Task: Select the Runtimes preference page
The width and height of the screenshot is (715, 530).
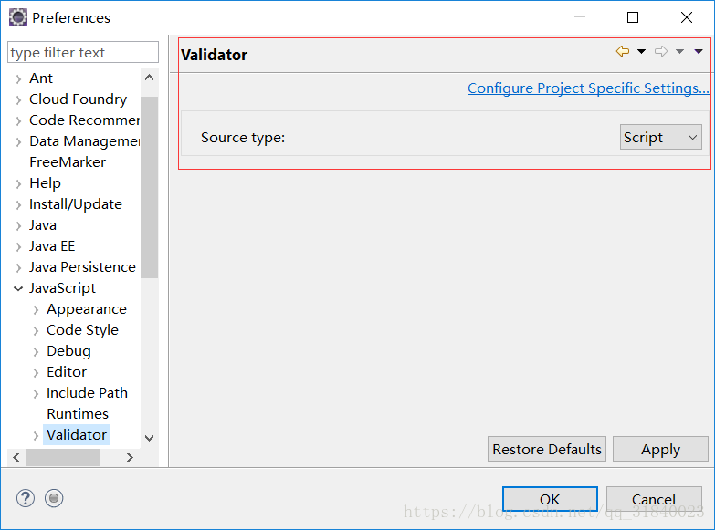Action: (78, 414)
